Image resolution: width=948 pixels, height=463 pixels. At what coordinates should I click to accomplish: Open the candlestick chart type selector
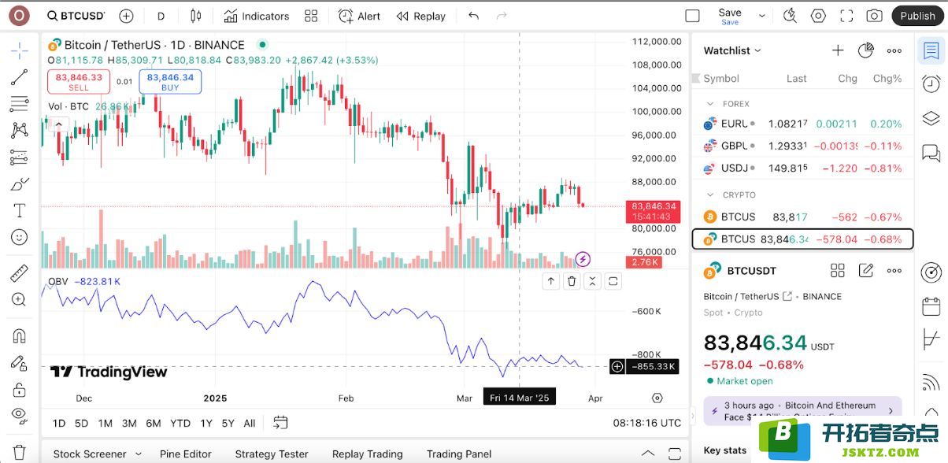pos(196,16)
